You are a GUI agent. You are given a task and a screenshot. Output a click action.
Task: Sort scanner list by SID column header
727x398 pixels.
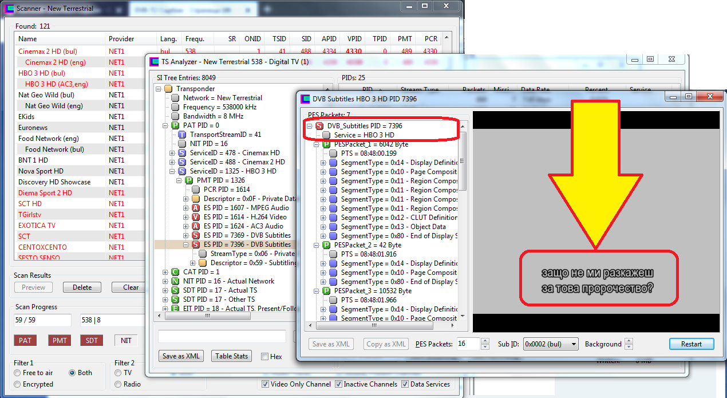click(301, 39)
